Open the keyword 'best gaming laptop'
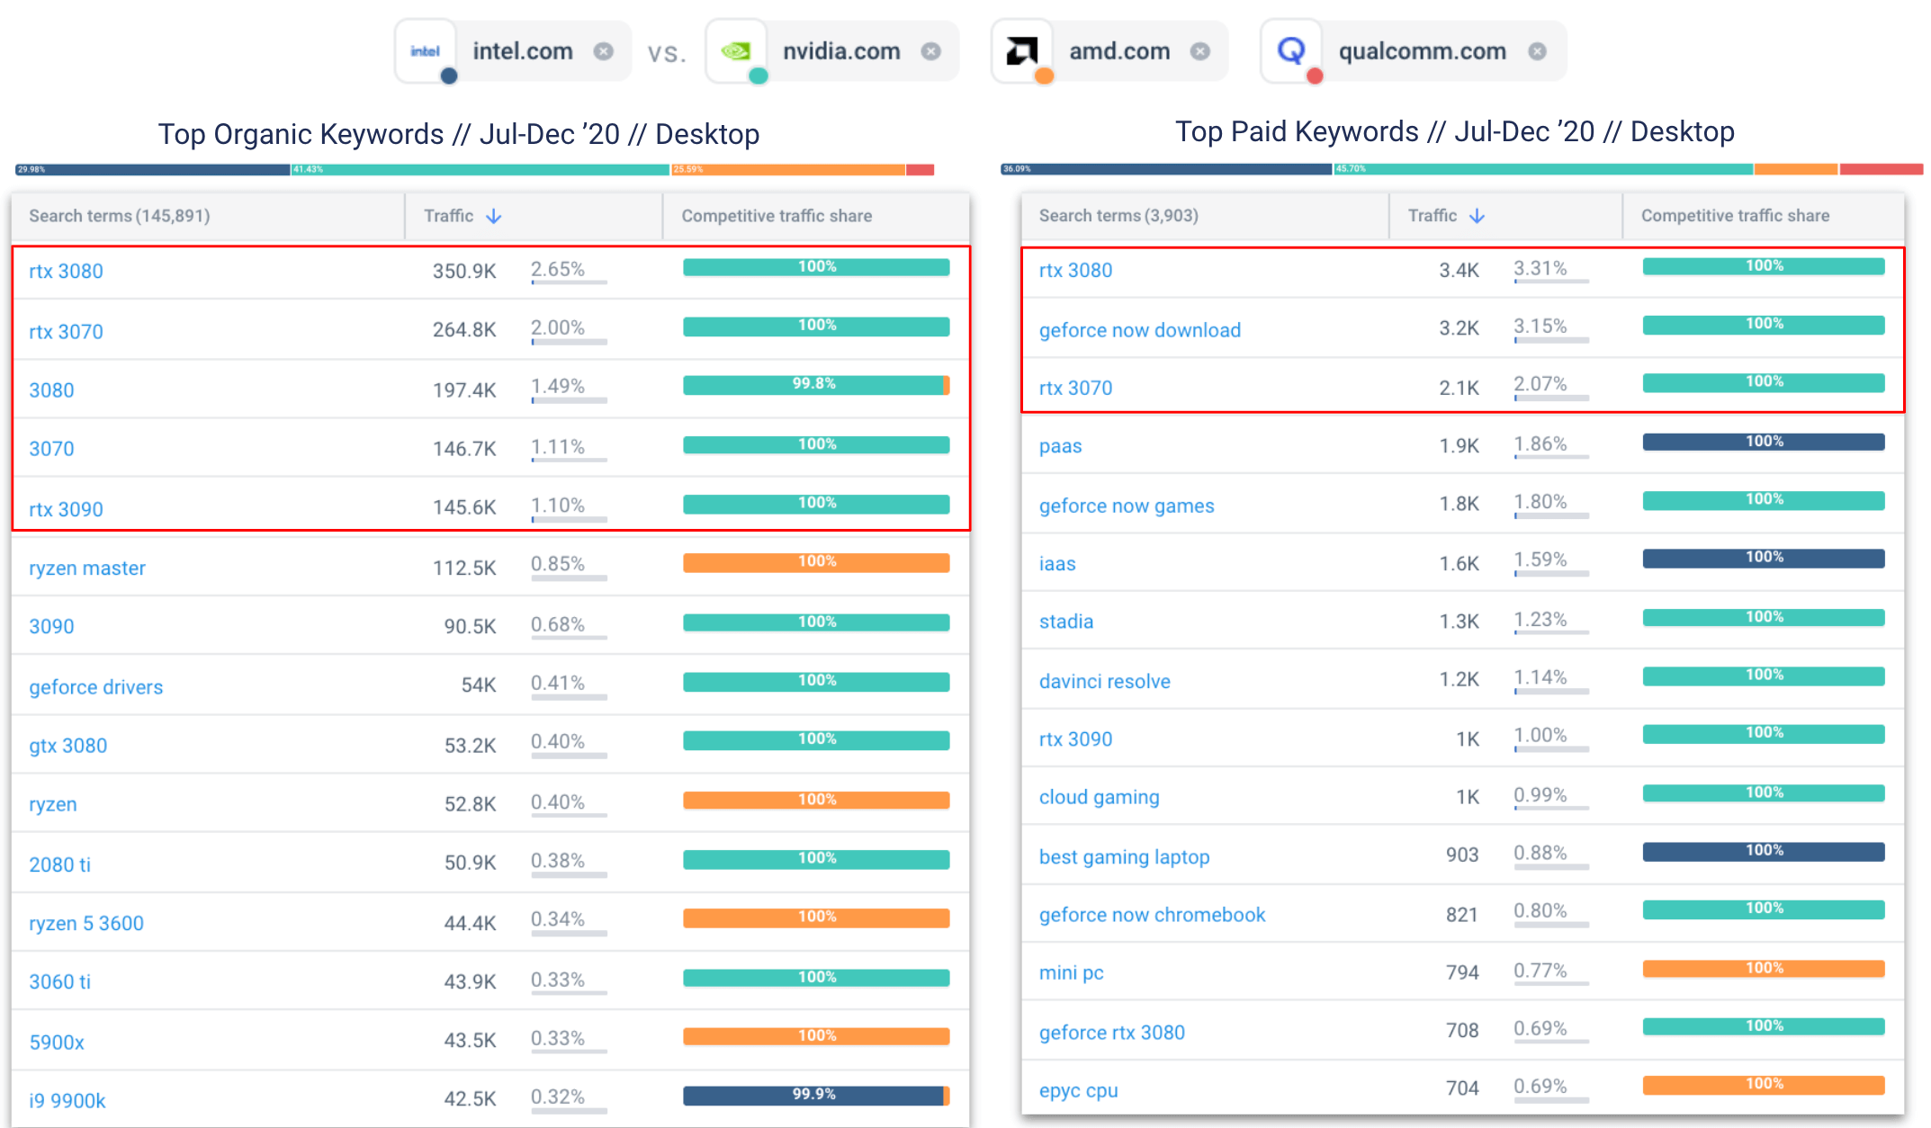This screenshot has height=1128, width=1931. (1125, 856)
